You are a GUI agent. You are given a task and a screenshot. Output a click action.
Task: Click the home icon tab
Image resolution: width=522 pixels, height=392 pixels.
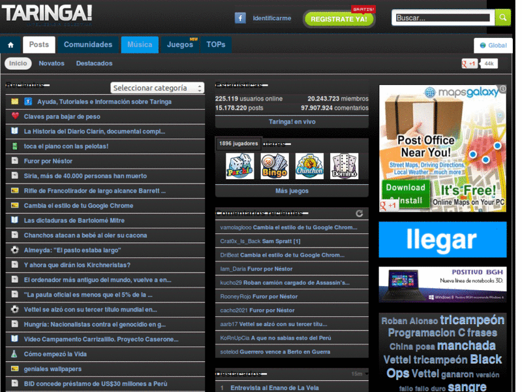click(x=10, y=44)
